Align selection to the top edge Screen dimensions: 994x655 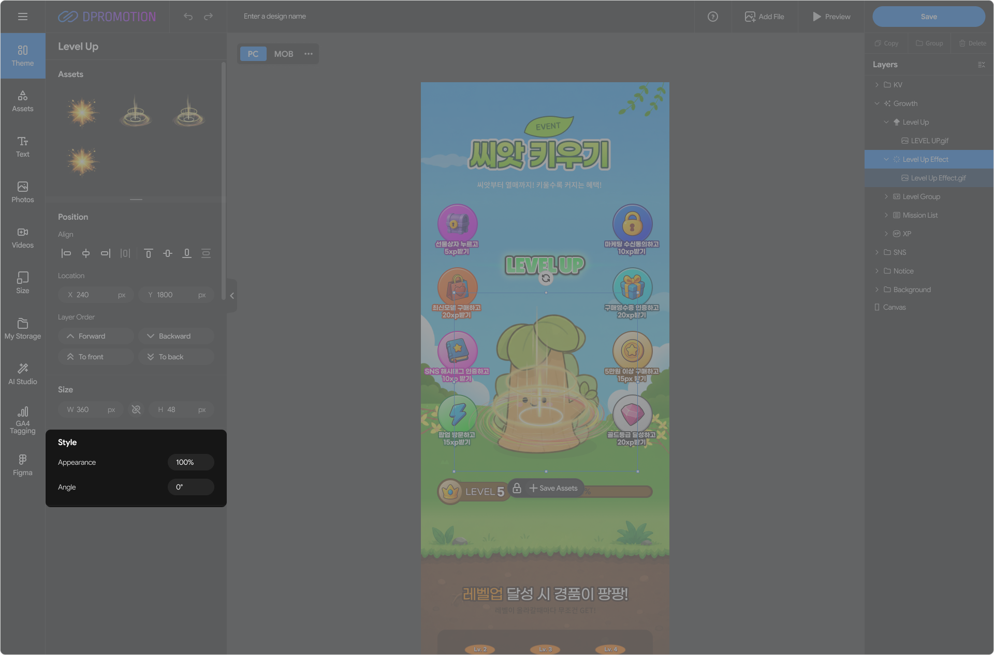click(x=148, y=253)
